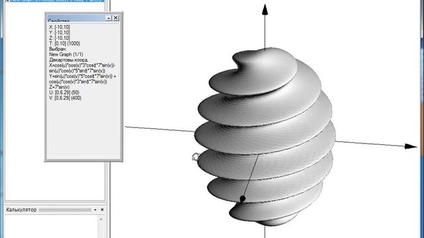Close the floating Свойства properties panel
424x238 pixels.
pos(116,18)
